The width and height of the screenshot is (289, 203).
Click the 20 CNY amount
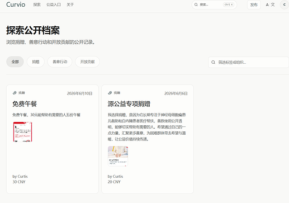[x=114, y=182]
